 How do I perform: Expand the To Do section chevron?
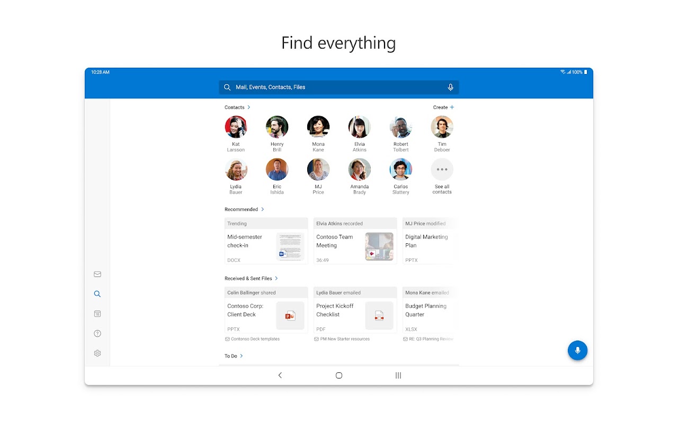[242, 356]
